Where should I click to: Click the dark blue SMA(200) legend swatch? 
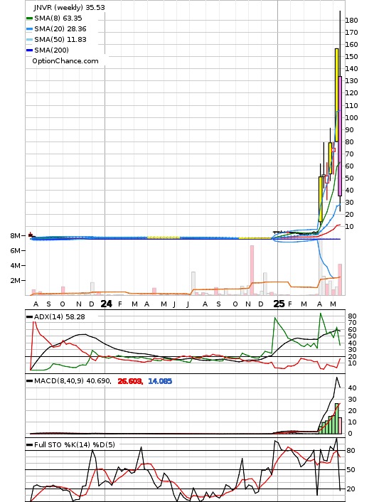click(x=29, y=50)
